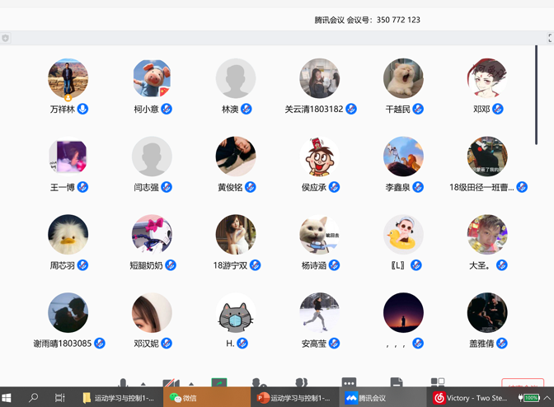The height and width of the screenshot is (407, 554).
Task: Open the document icon in meeting toolbar
Action: 396,383
